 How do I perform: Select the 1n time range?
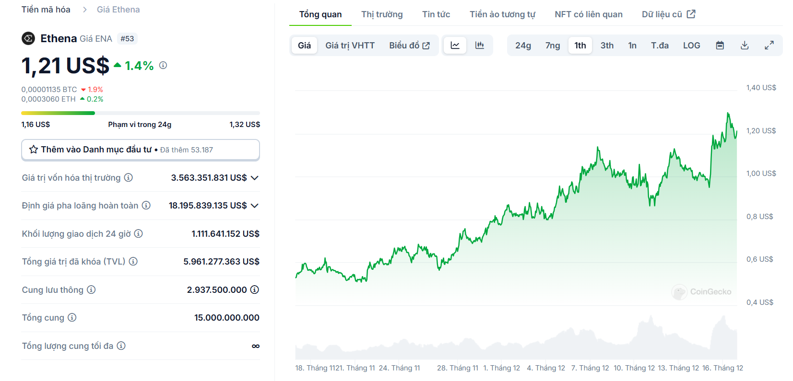tap(632, 46)
